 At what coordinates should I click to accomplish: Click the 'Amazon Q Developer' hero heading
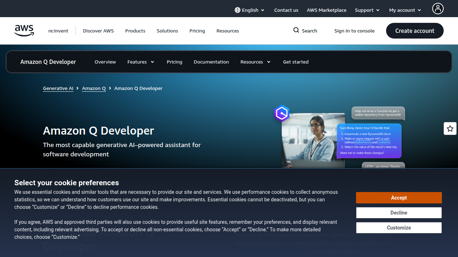(x=98, y=131)
